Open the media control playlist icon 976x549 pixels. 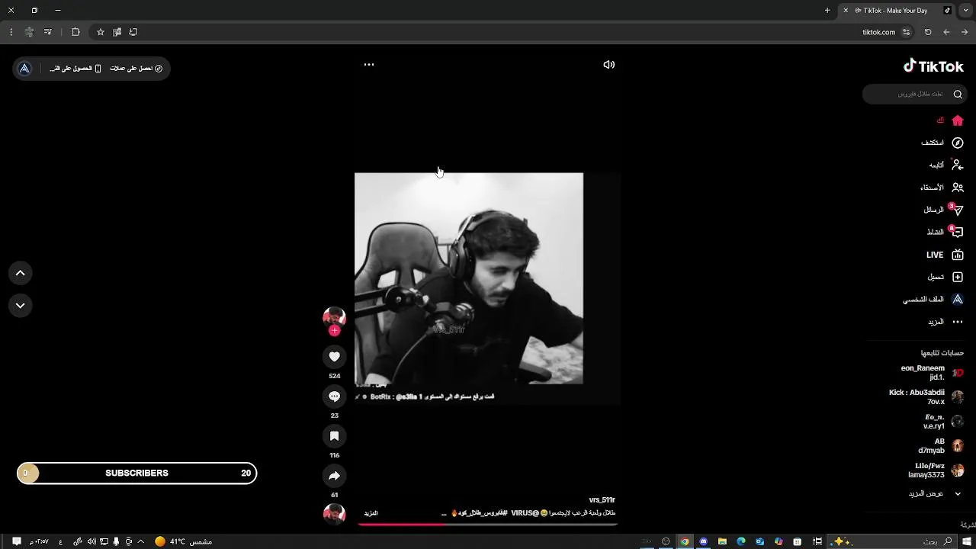tap(47, 32)
